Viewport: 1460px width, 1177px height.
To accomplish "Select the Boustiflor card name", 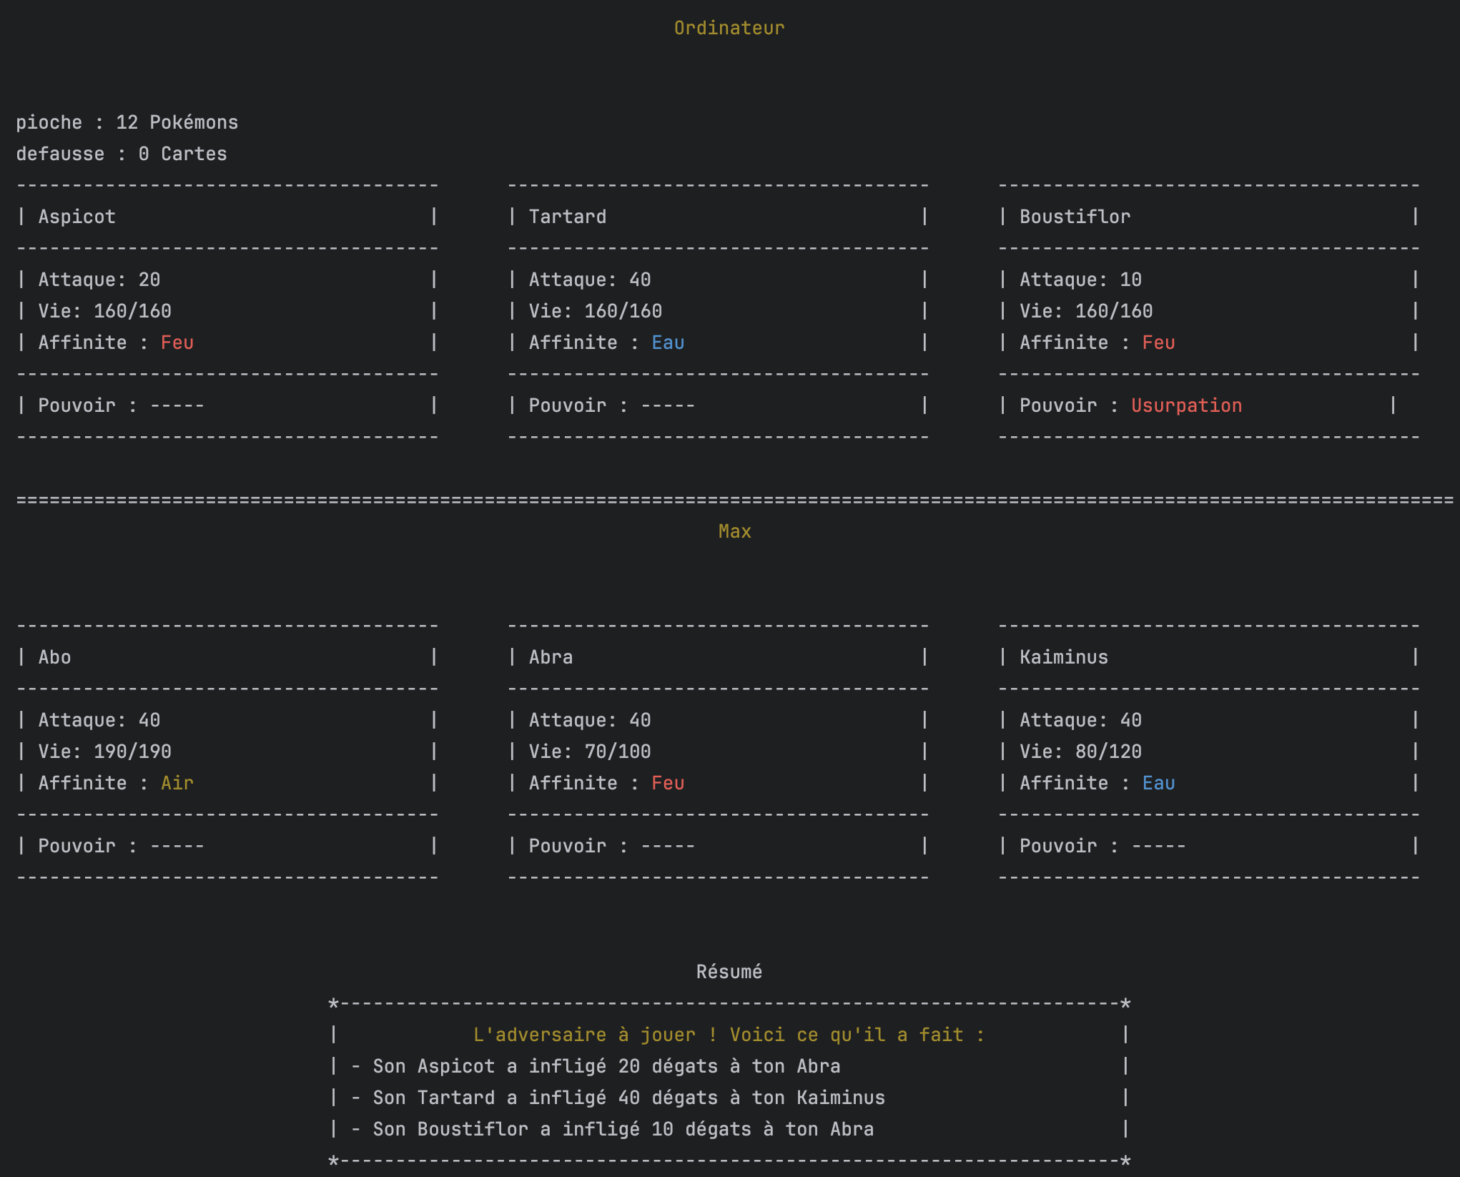I will click(x=1075, y=217).
